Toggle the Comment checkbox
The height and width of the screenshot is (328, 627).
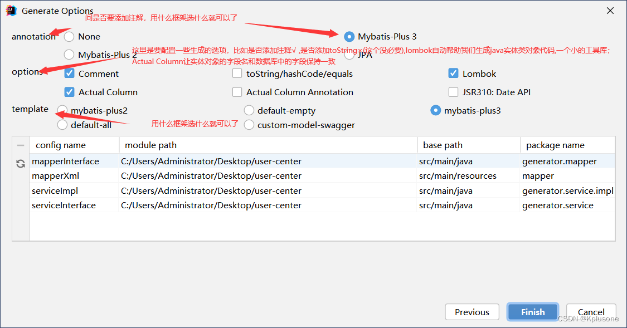(69, 74)
